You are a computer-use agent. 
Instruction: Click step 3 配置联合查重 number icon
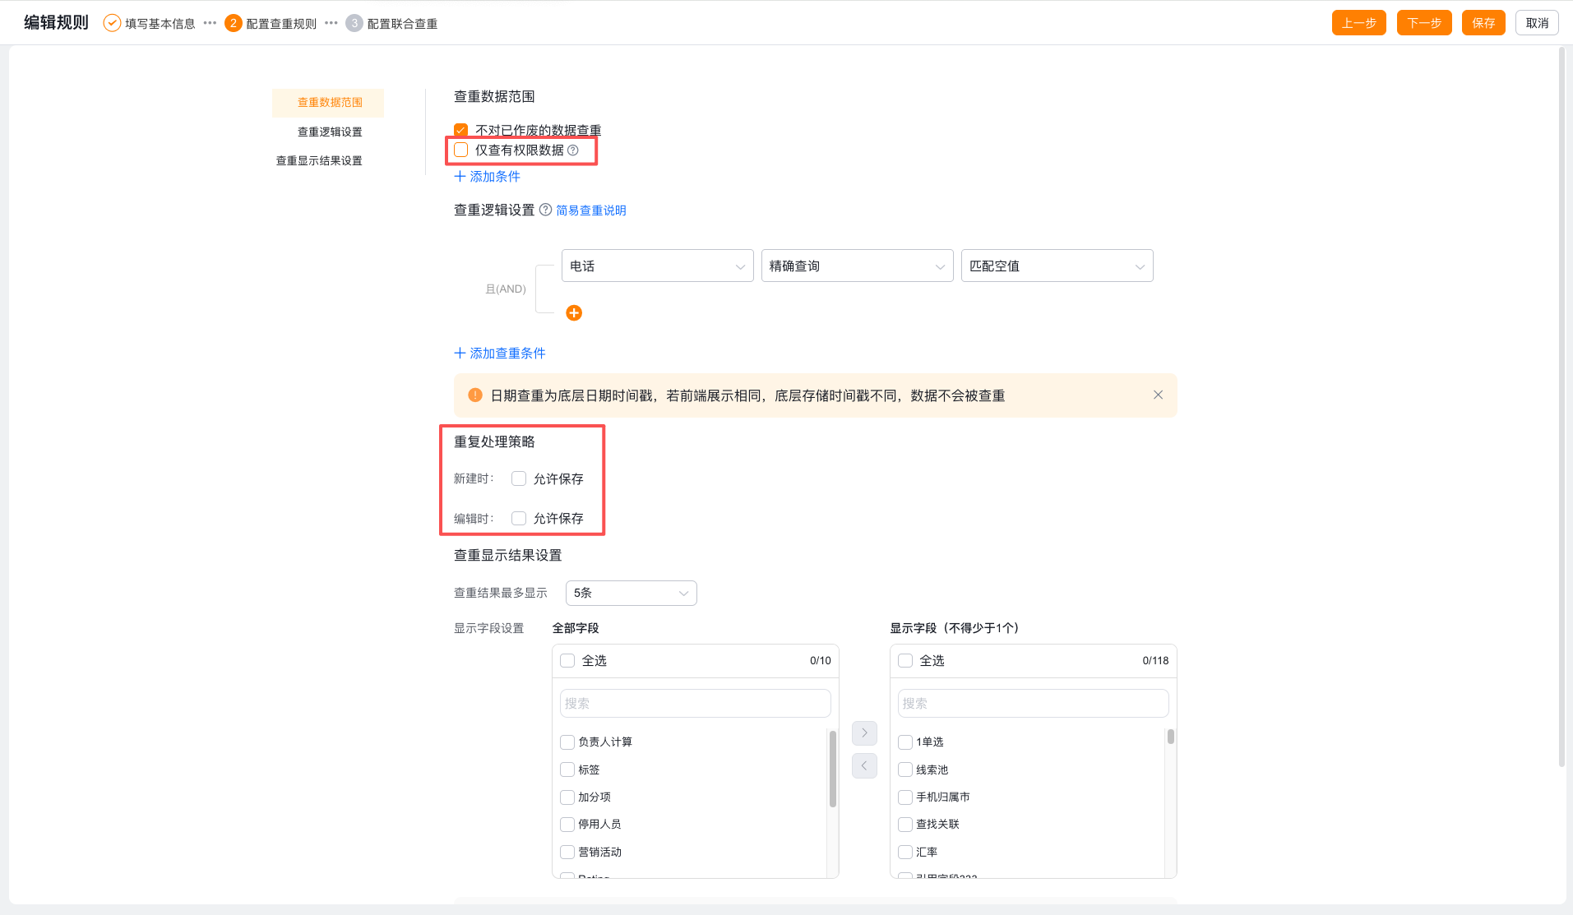click(x=354, y=23)
